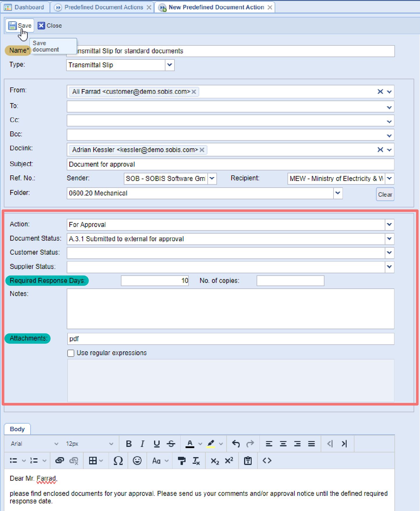
Task: Open the Document Status dropdown
Action: (x=389, y=239)
